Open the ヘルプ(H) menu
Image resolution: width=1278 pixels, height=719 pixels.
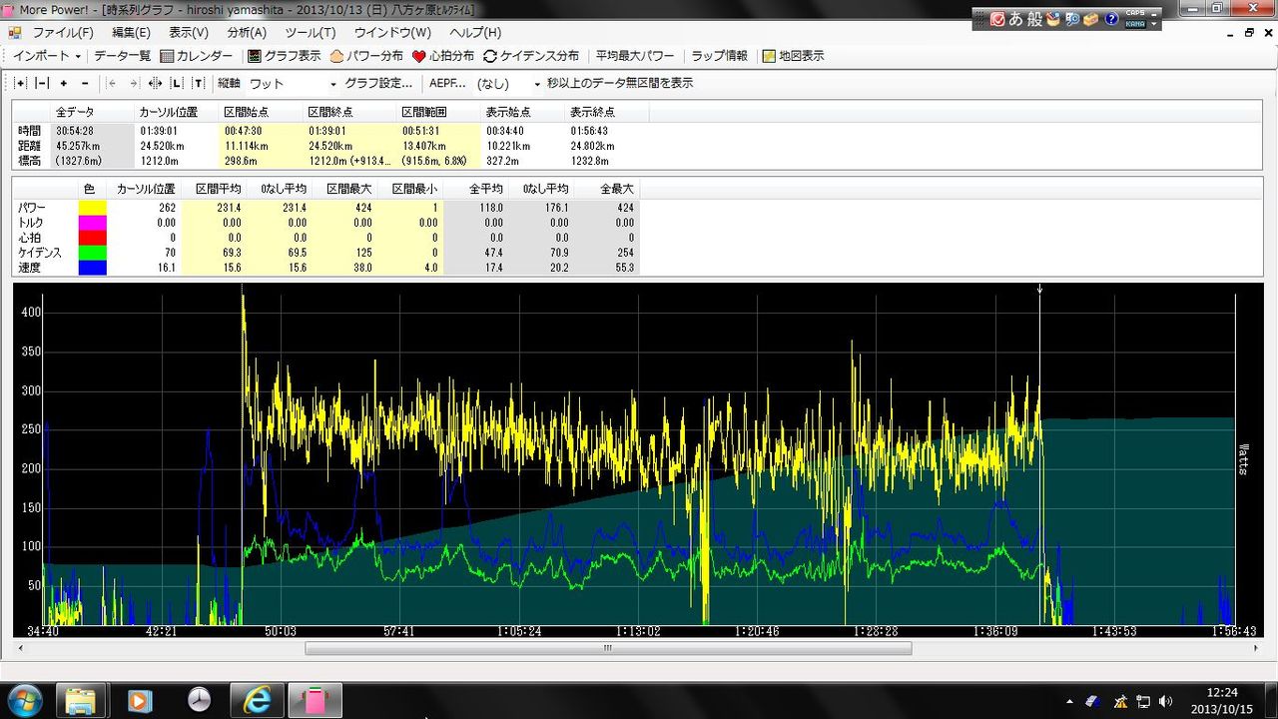475,33
